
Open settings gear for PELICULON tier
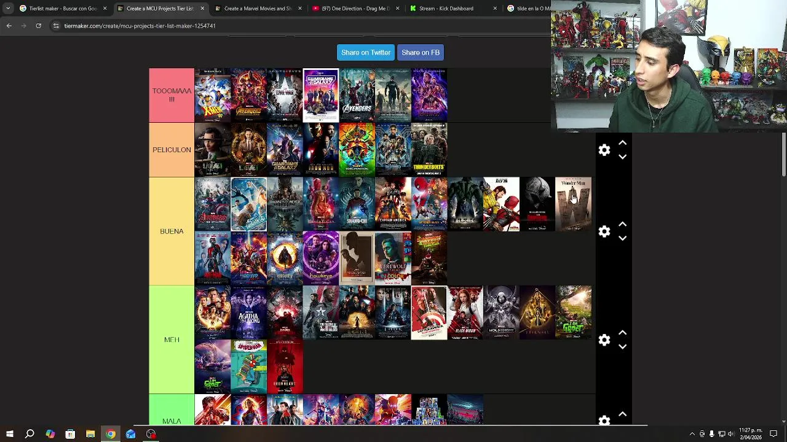[604, 150]
